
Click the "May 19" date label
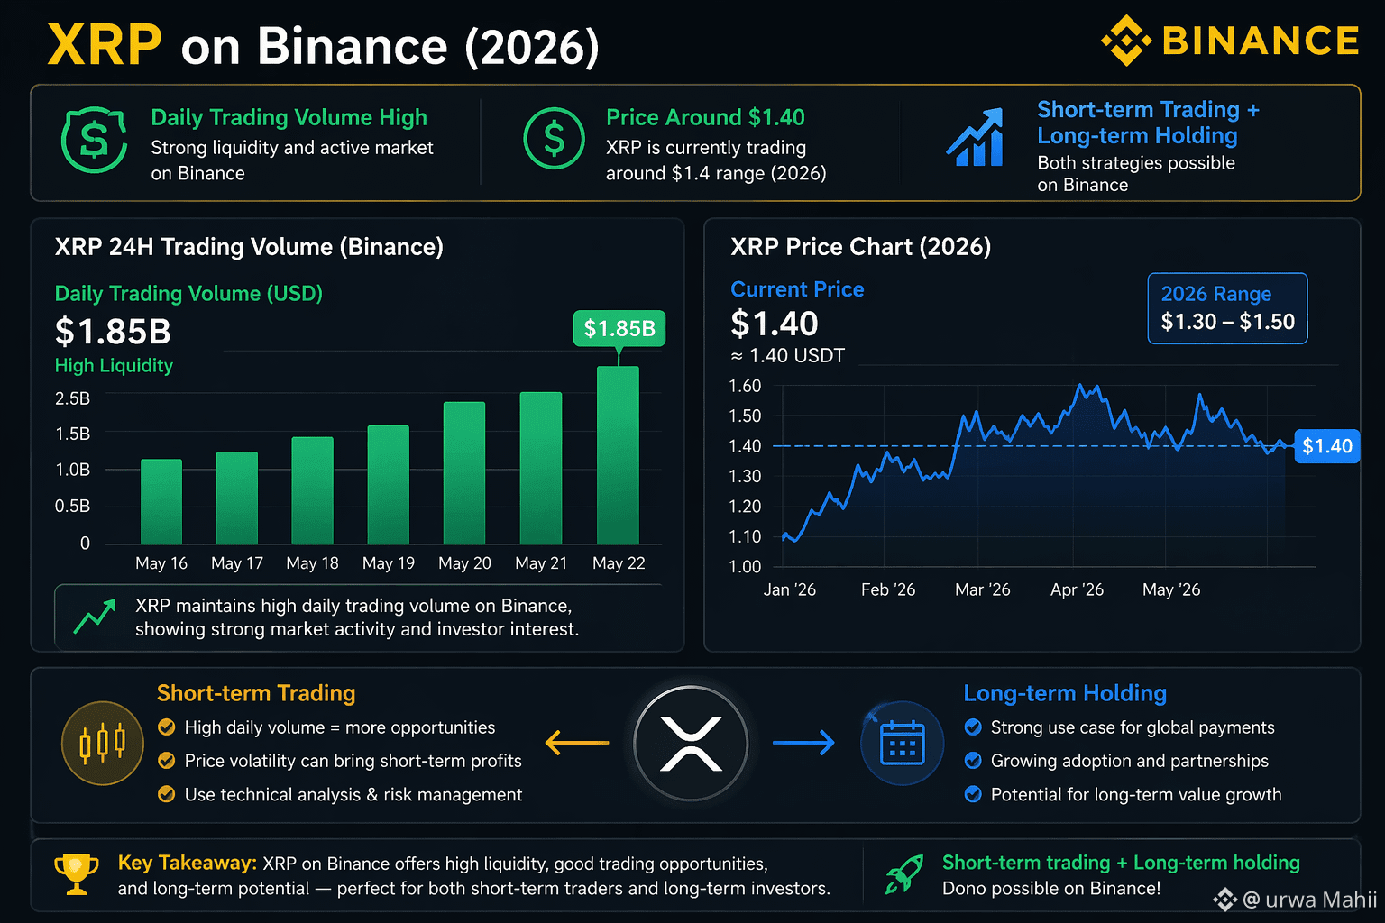[389, 563]
